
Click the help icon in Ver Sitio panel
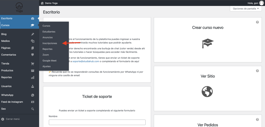tap(257, 71)
